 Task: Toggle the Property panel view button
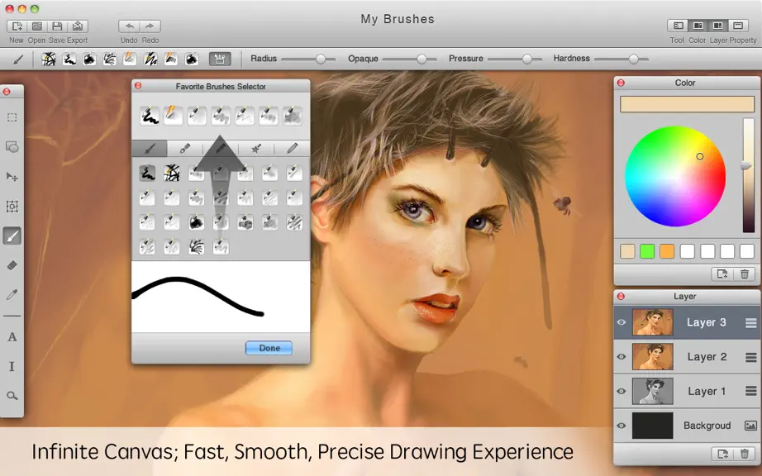(738, 26)
